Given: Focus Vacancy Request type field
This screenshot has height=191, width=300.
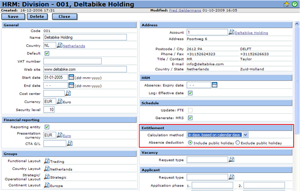Looking at the screenshot, I should pyautogui.click(x=207, y=159).
